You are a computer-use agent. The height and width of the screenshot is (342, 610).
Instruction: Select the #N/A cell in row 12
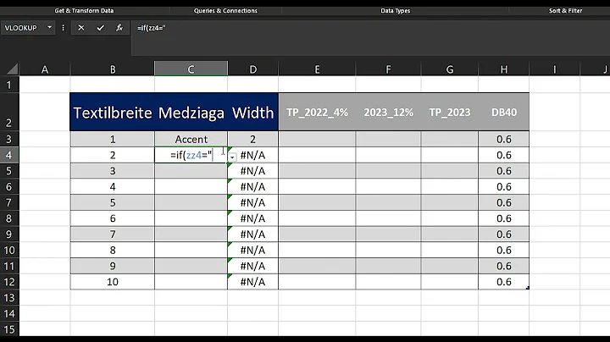(252, 282)
